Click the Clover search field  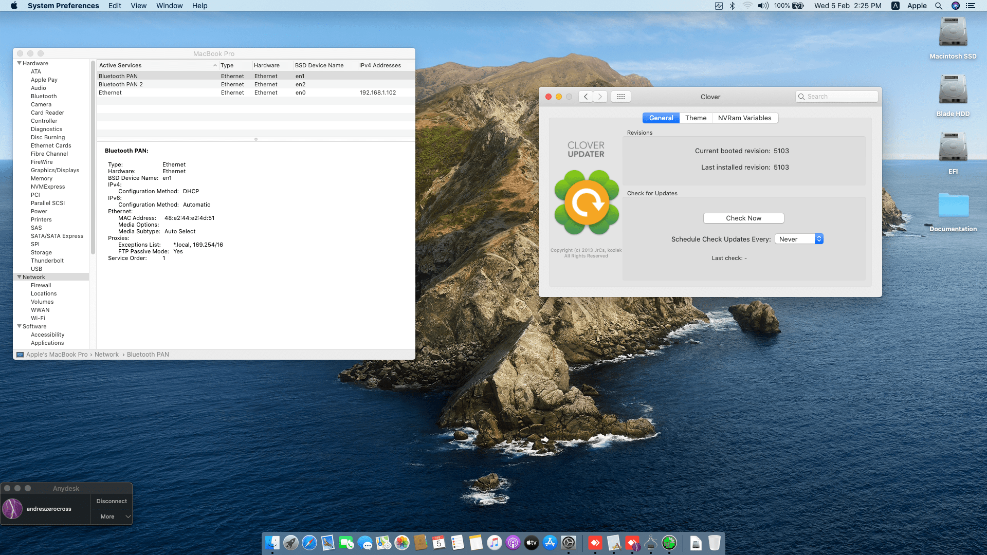coord(838,97)
